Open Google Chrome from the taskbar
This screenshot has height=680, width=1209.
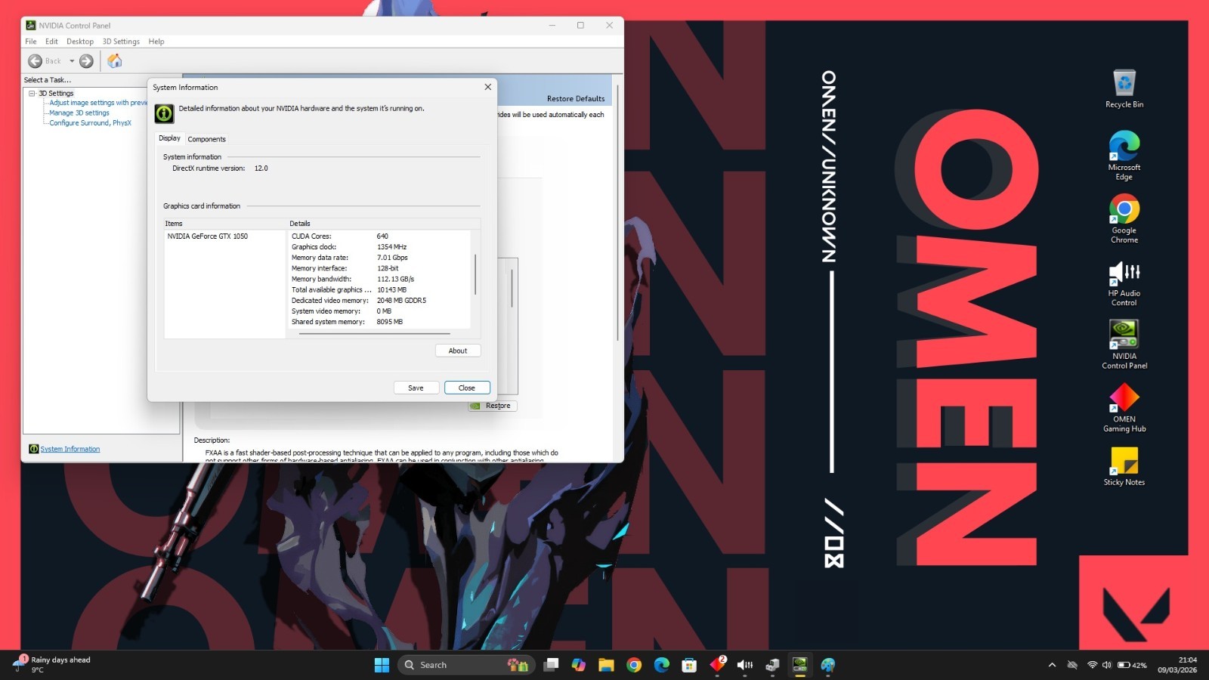pyautogui.click(x=634, y=665)
